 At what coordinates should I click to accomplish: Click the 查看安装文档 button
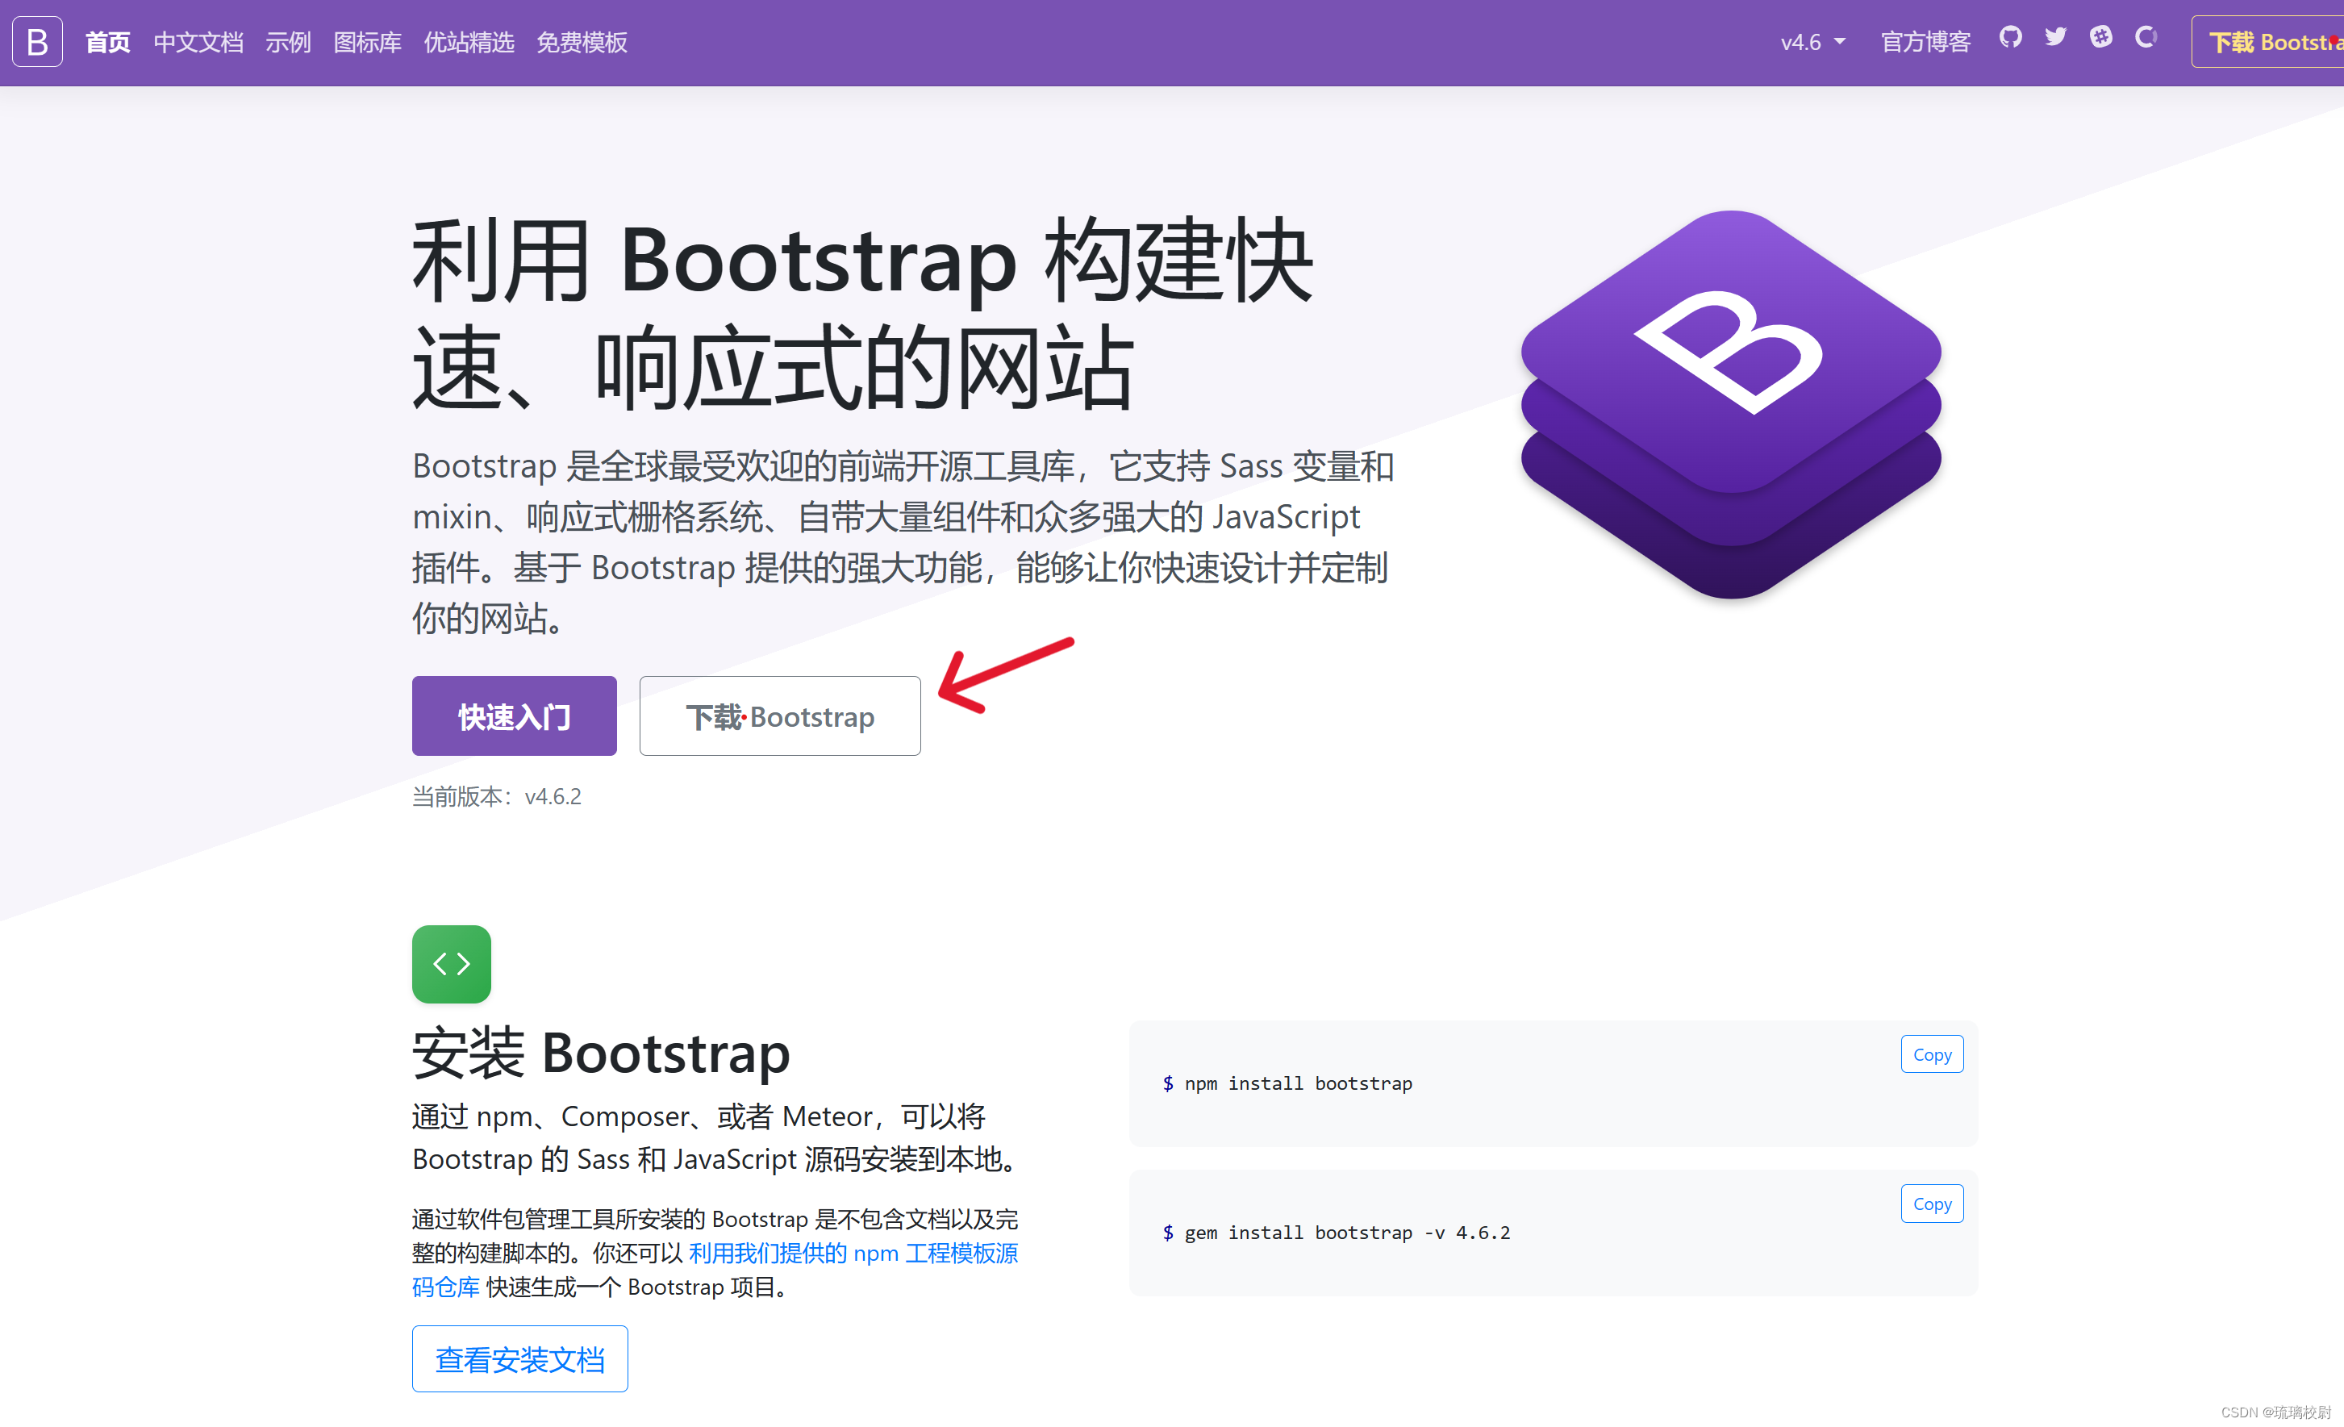[519, 1358]
